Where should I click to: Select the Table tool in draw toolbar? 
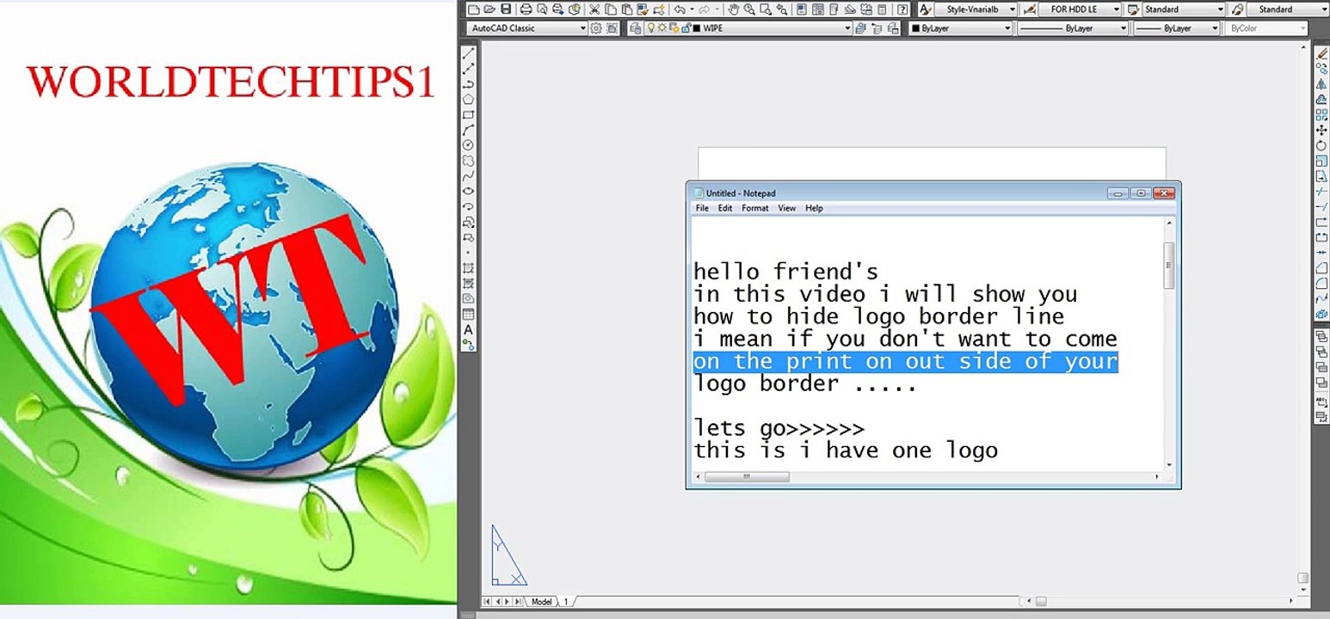click(x=469, y=314)
